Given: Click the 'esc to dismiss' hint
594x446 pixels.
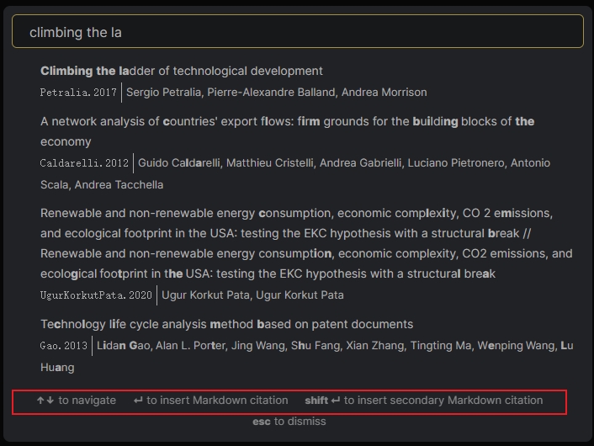Looking at the screenshot, I should [289, 422].
